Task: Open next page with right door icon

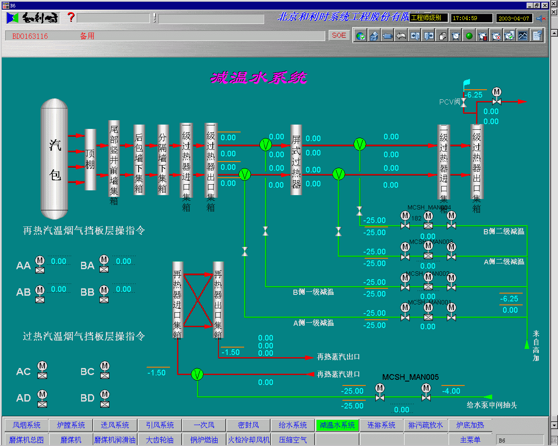Action: click(429, 36)
